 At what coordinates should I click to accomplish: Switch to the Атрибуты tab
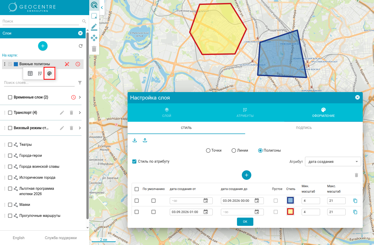coord(245,113)
